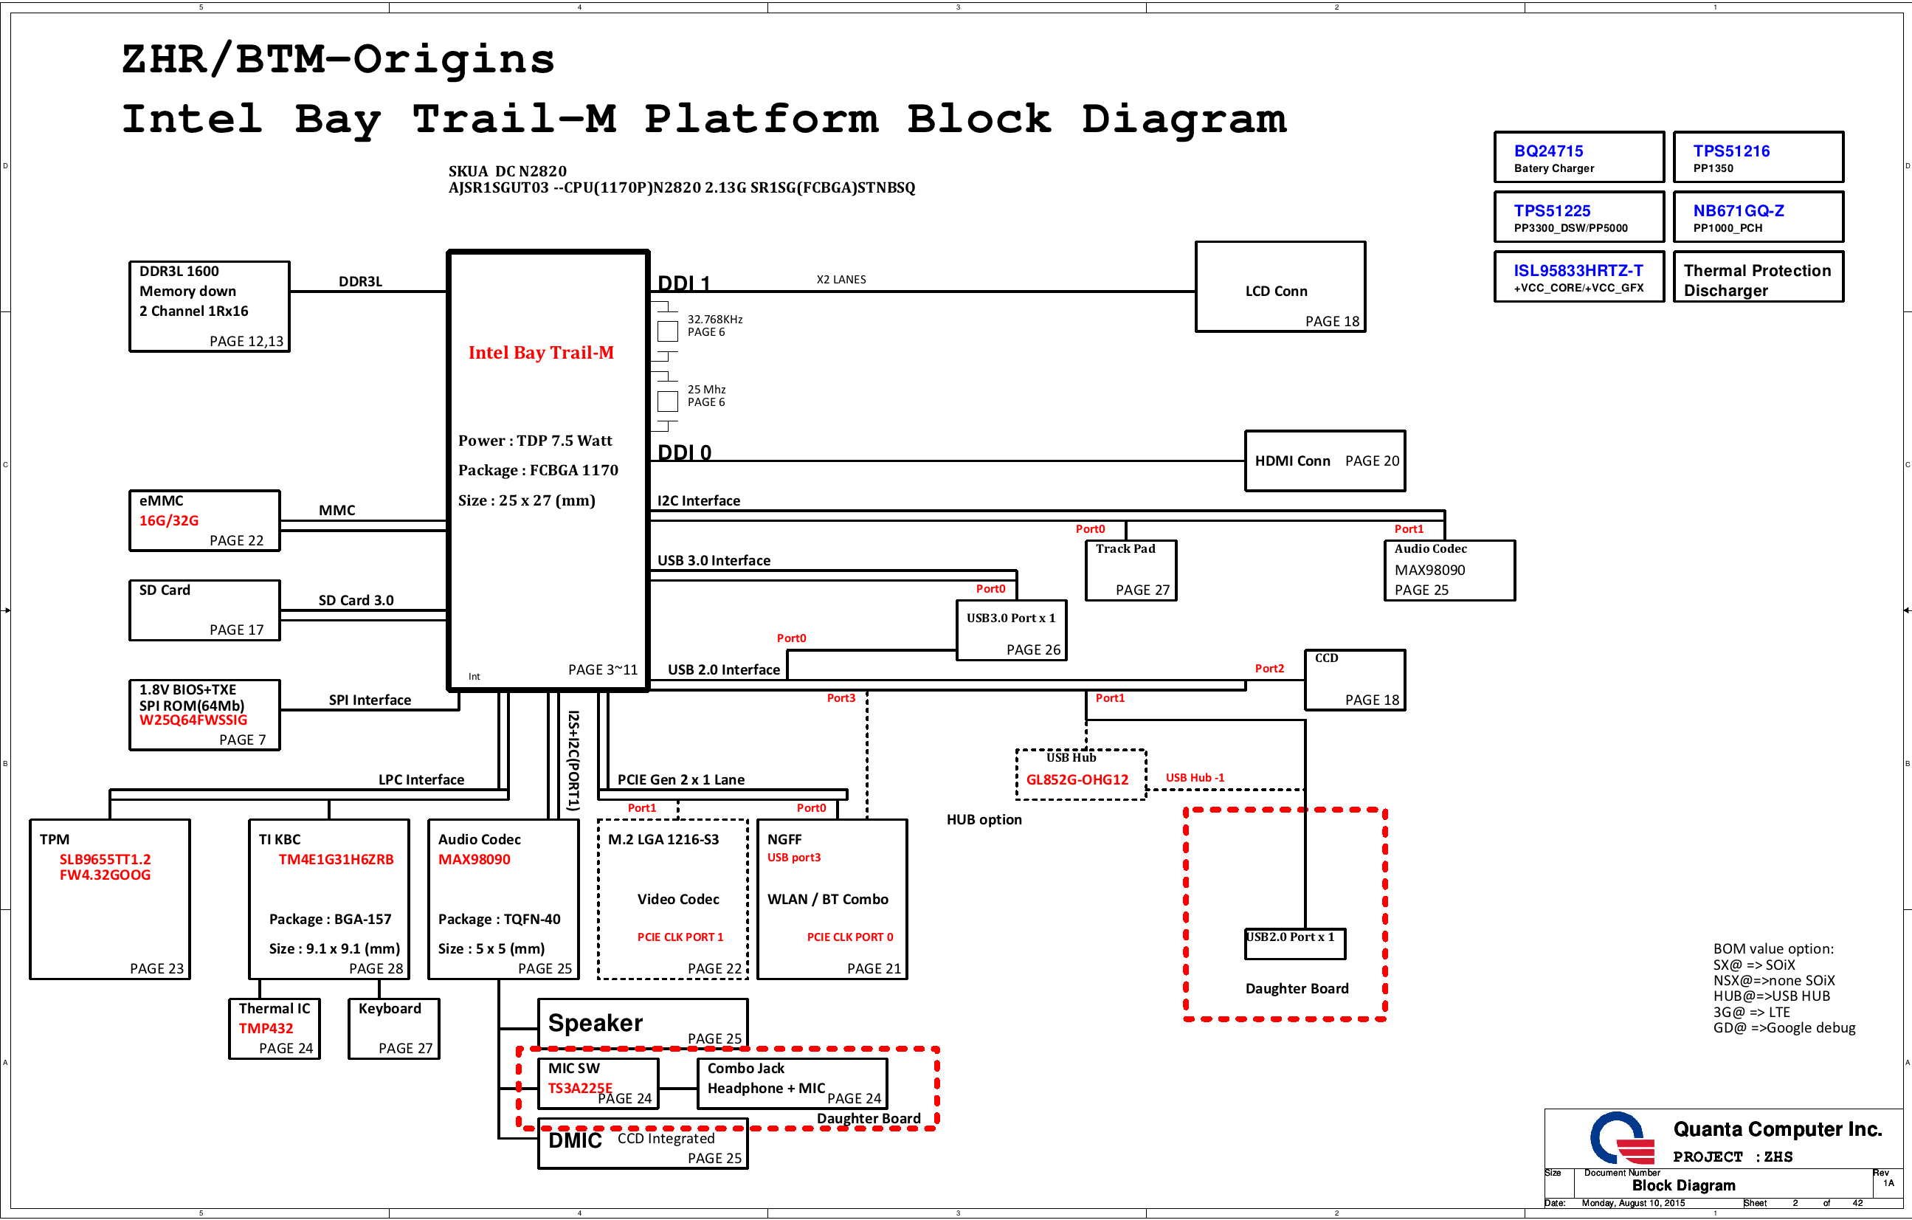This screenshot has width=1912, height=1220.
Task: Click the ISL95833HRTZ-T VCC_CORE block
Action: tap(1578, 278)
